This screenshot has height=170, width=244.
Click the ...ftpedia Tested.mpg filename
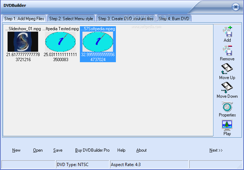coord(60,29)
